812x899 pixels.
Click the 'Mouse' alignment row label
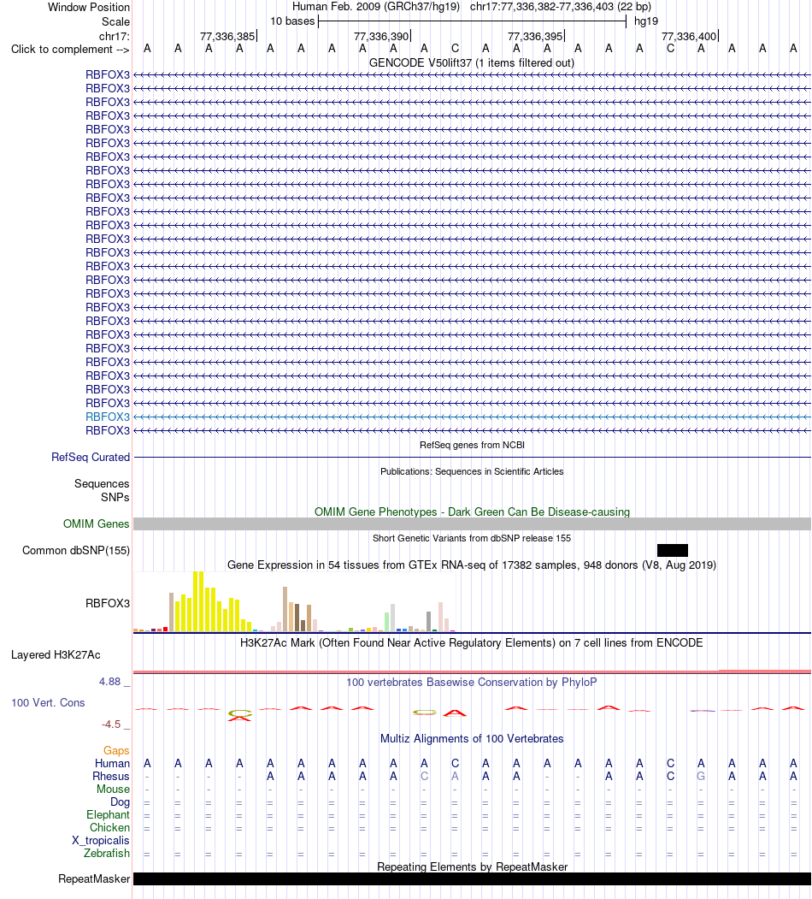pos(113,790)
